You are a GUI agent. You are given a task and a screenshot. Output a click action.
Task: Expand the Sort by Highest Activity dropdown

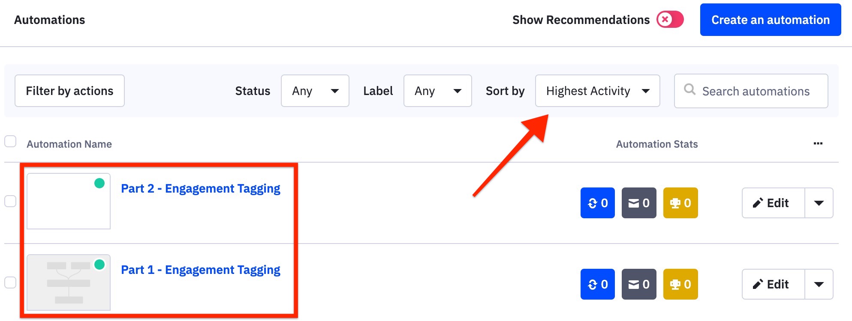pyautogui.click(x=597, y=91)
